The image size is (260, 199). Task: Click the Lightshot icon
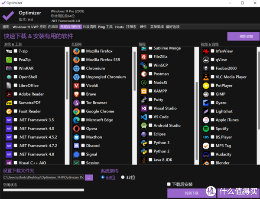(206, 111)
